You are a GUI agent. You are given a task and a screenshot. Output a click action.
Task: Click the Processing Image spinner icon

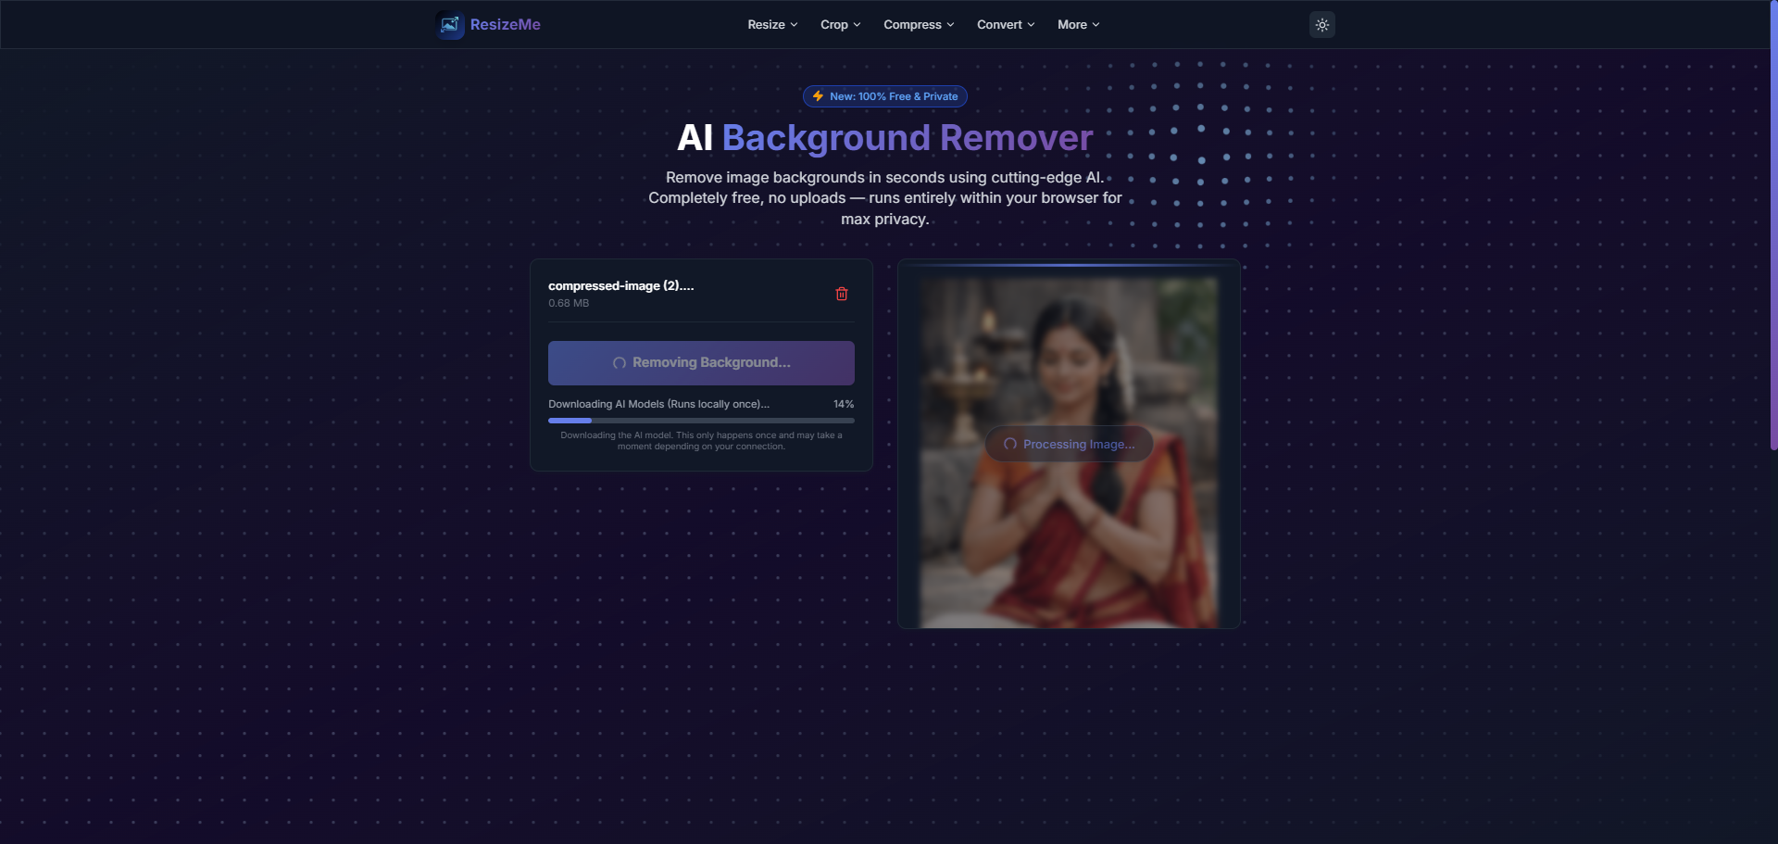click(x=1009, y=444)
